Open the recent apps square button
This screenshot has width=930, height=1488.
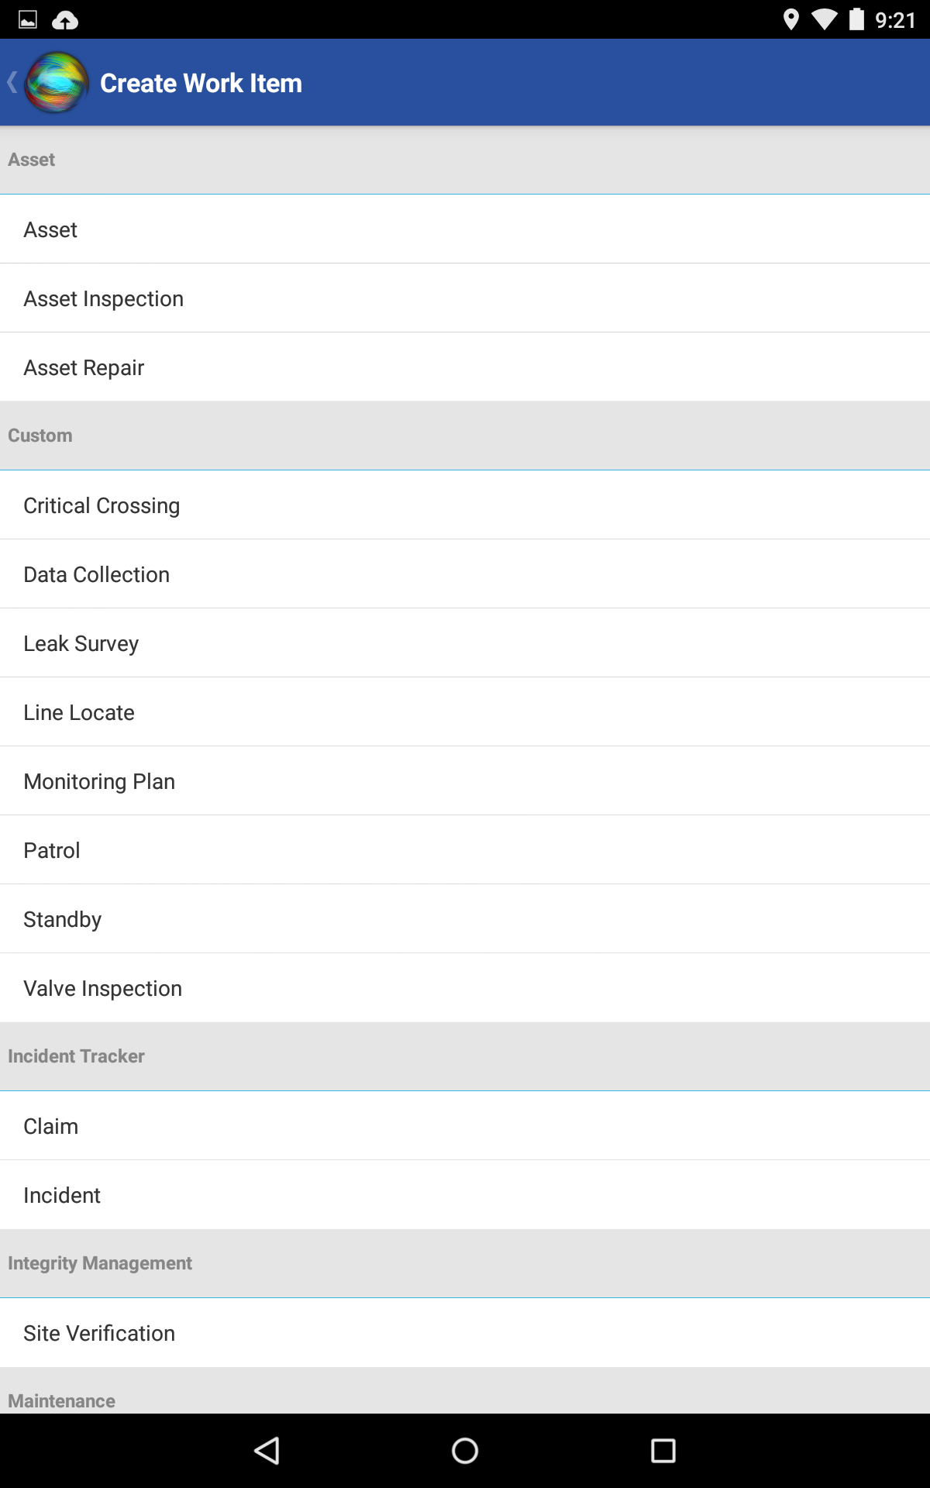coord(663,1451)
